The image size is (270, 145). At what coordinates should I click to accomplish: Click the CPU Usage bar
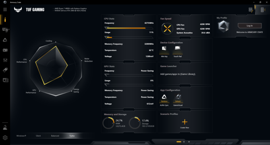[x=129, y=37]
